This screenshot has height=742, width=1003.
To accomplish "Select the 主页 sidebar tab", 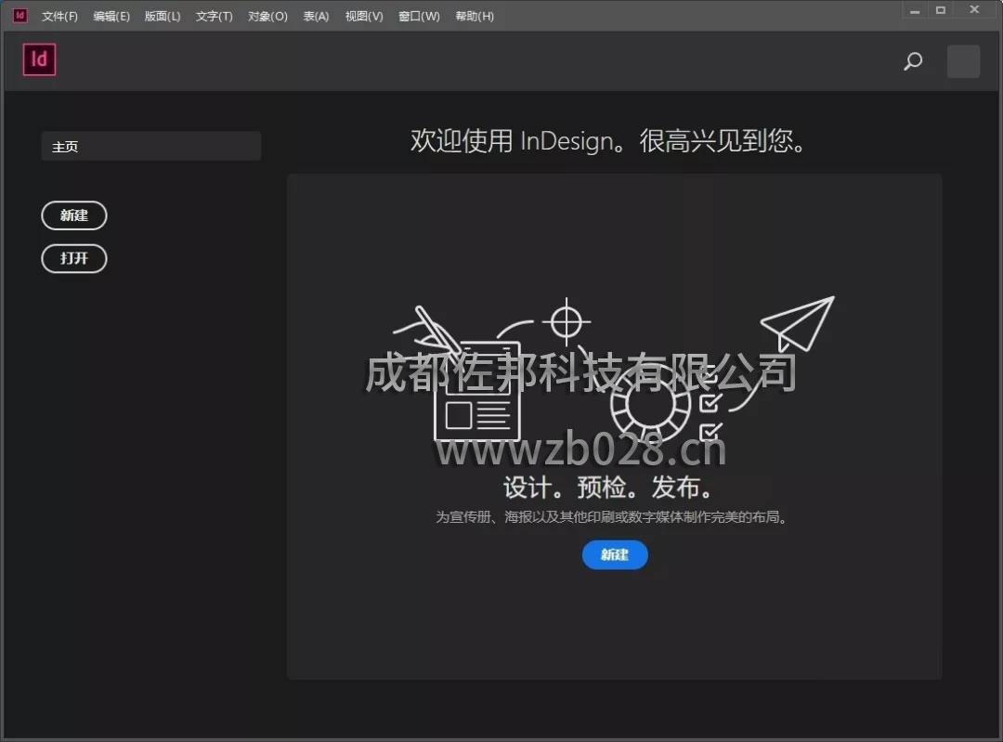I will pos(151,147).
